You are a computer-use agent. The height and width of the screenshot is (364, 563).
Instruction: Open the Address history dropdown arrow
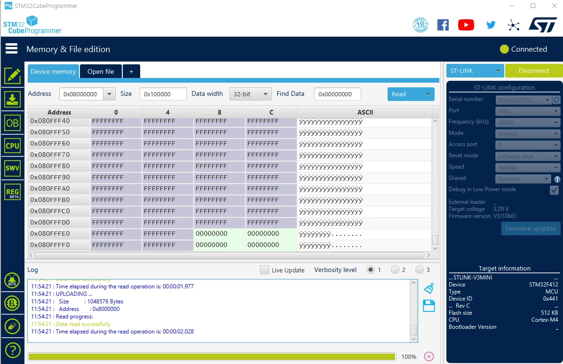click(109, 94)
